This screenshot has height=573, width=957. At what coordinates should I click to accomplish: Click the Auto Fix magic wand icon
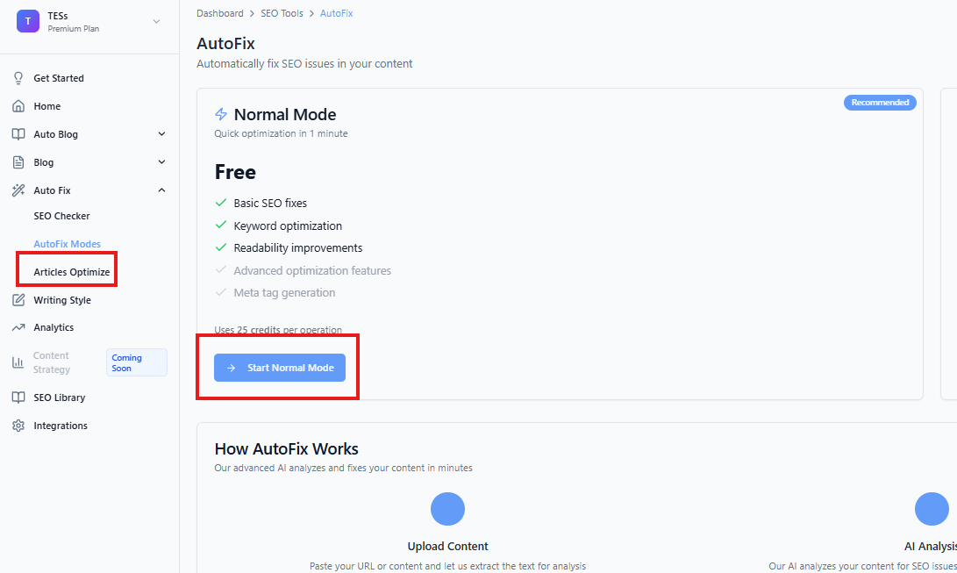[18, 190]
